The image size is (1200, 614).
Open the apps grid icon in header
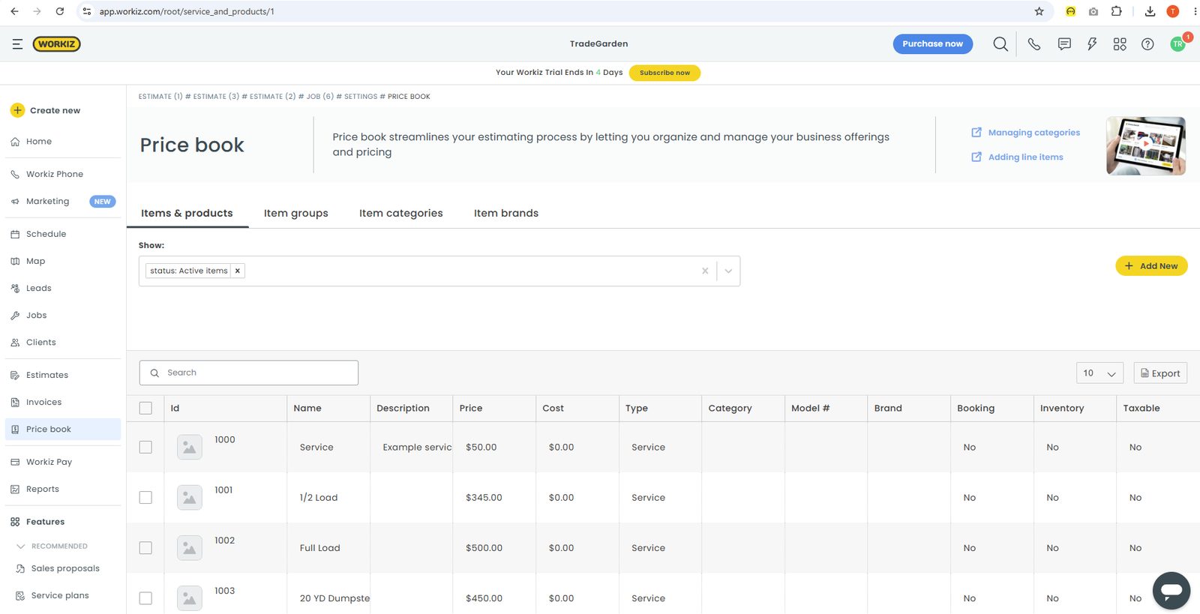[x=1120, y=44]
